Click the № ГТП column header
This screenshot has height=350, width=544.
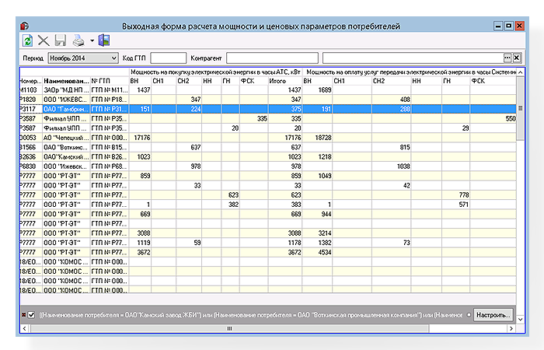(x=110, y=81)
